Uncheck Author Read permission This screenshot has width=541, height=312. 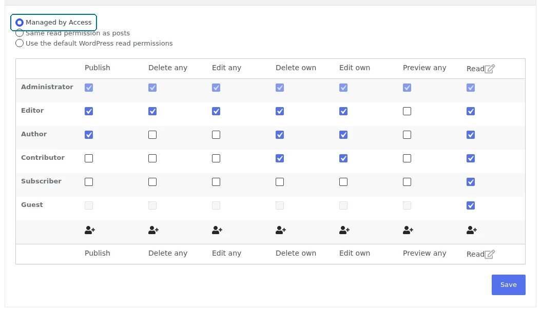click(x=471, y=135)
